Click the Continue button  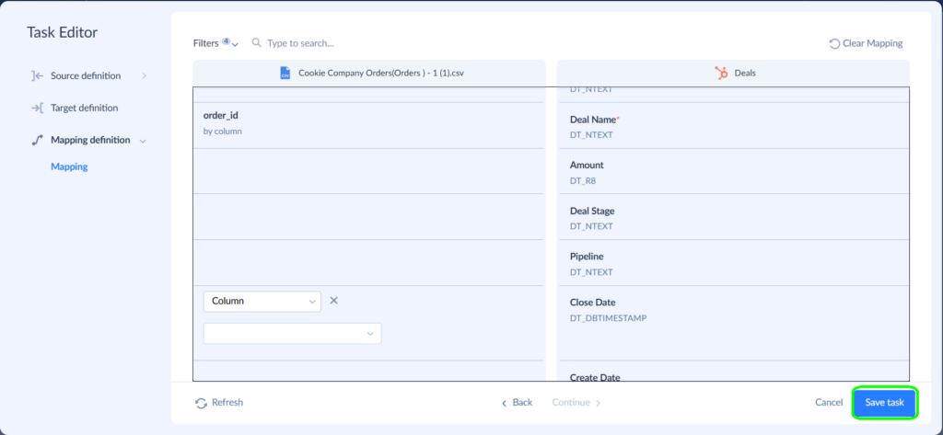[x=576, y=403]
